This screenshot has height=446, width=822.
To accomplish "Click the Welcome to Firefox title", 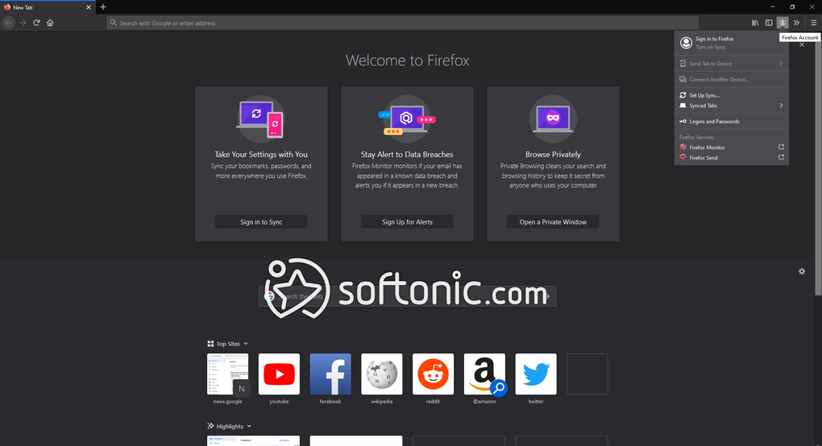I will tap(407, 60).
